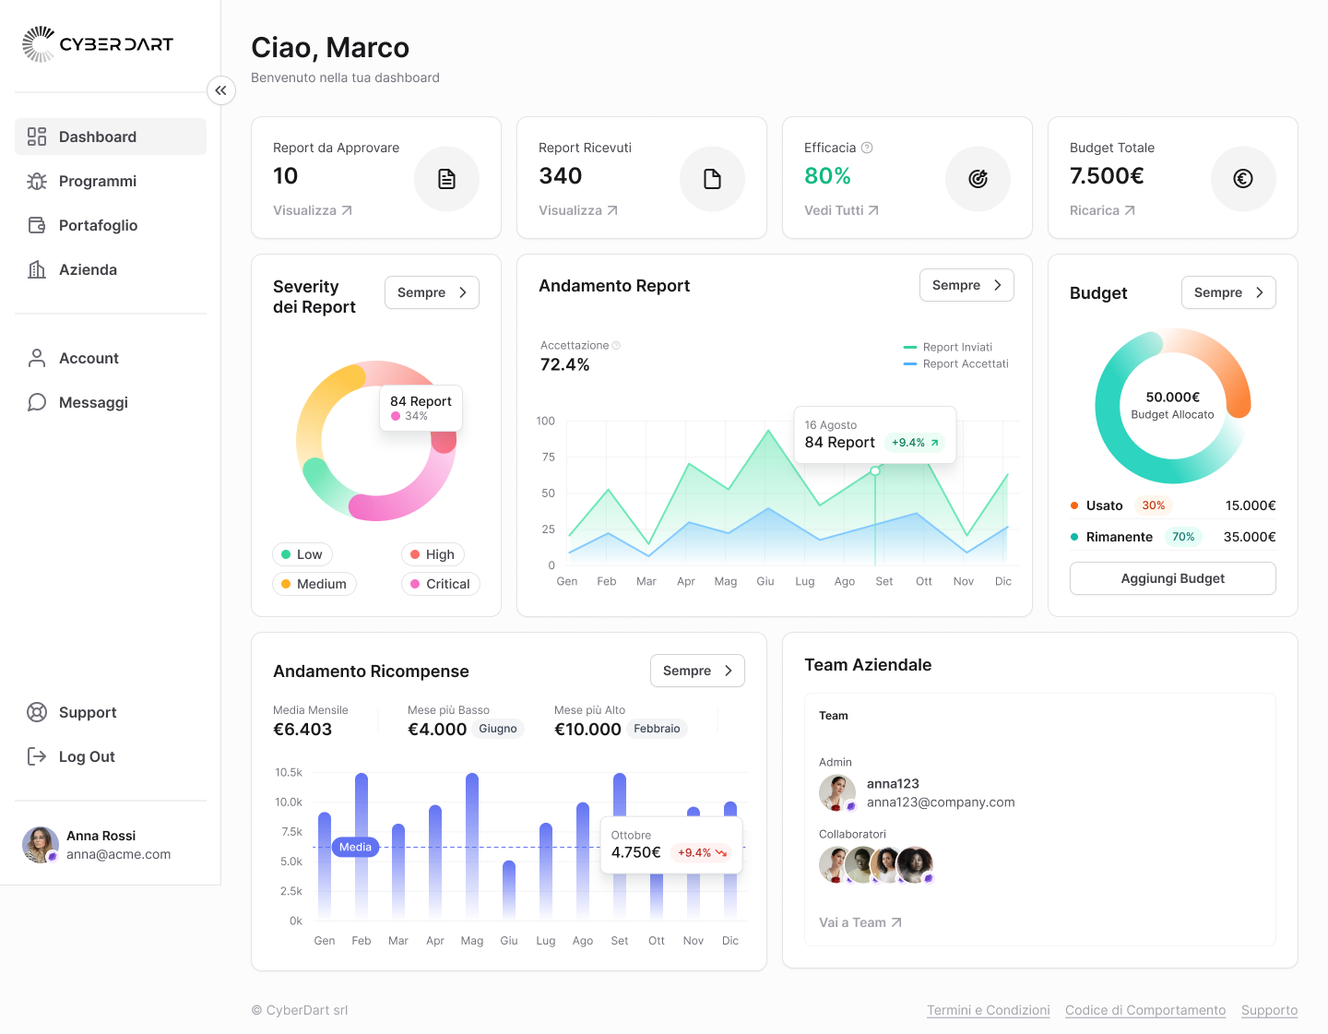1328x1034 pixels.
Task: Expand Sempre period selector in Andamento Ricompense
Action: point(697,671)
